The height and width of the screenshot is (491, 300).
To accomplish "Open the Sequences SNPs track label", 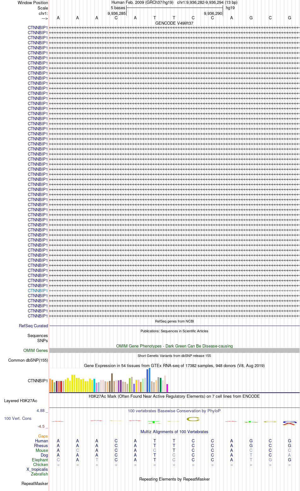I will click(x=38, y=338).
